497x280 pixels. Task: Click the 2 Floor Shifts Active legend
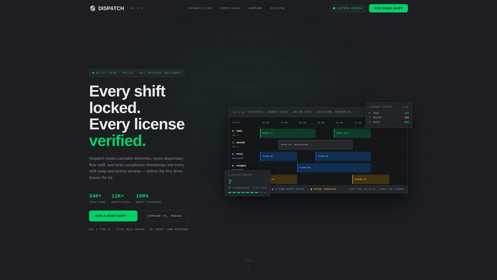pyautogui.click(x=288, y=189)
